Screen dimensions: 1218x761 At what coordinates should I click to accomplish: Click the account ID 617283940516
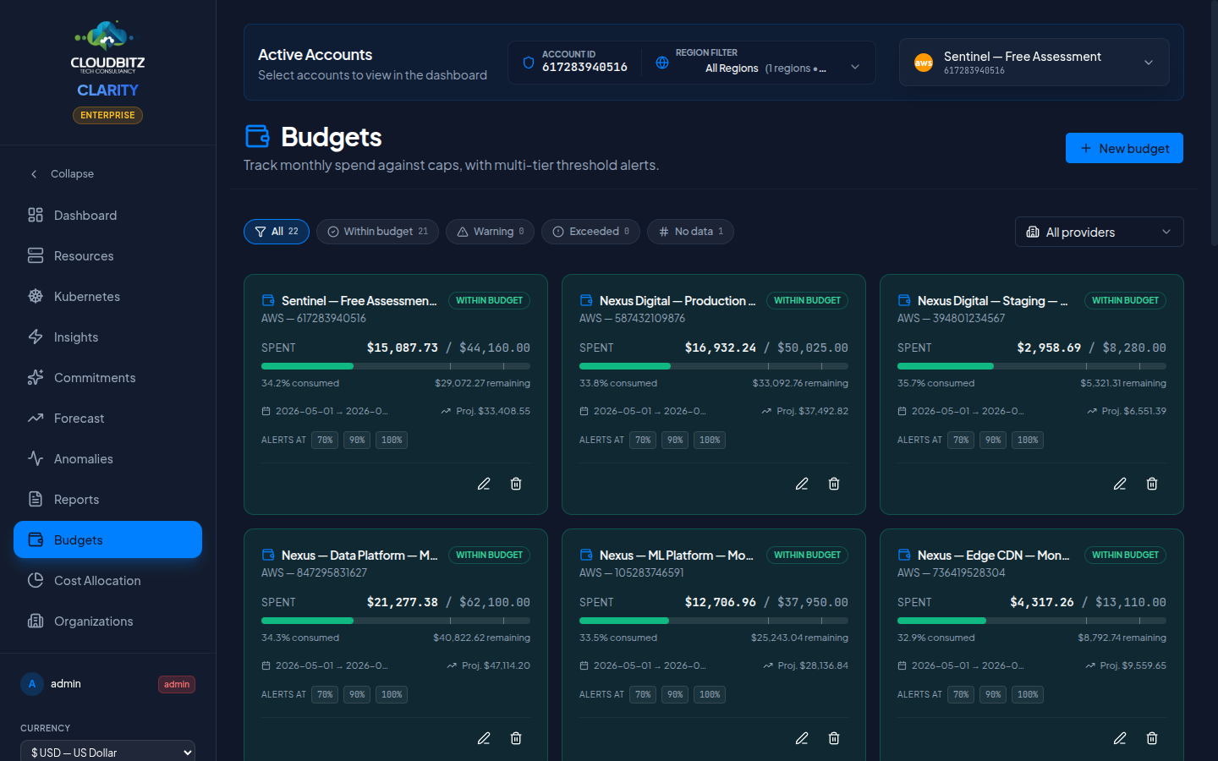click(x=584, y=68)
